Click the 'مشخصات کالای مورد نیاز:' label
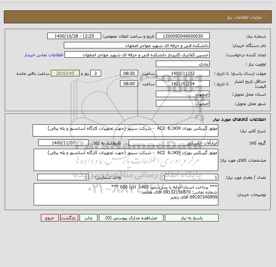 [x=243, y=160]
